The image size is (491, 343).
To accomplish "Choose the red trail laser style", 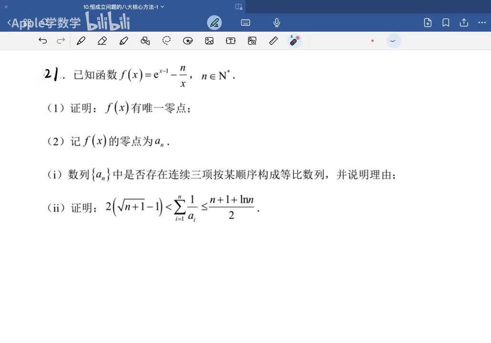I will click(393, 40).
